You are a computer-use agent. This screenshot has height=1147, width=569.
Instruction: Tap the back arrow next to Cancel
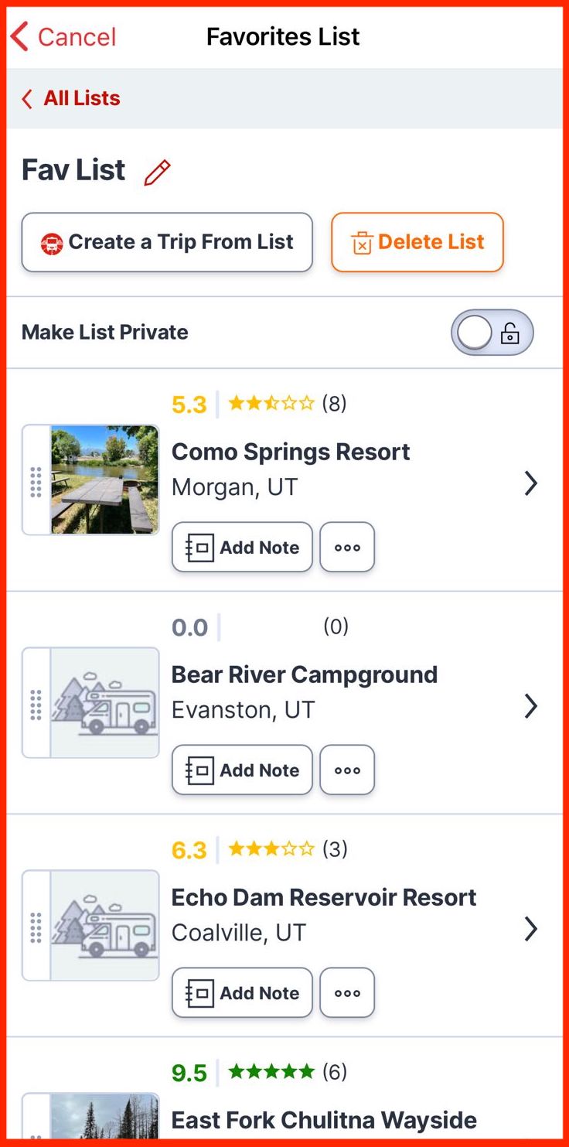(19, 36)
